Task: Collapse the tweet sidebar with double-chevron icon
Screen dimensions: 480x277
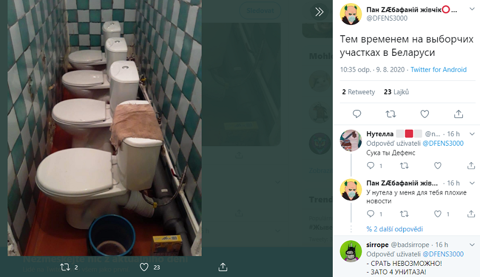Action: coord(319,12)
